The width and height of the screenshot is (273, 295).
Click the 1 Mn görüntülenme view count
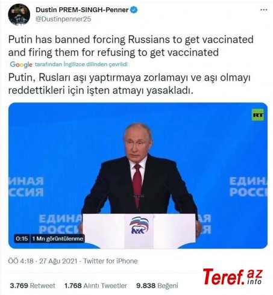coord(57,238)
